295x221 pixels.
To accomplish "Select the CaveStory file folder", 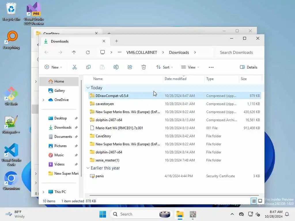I will 175,136.
